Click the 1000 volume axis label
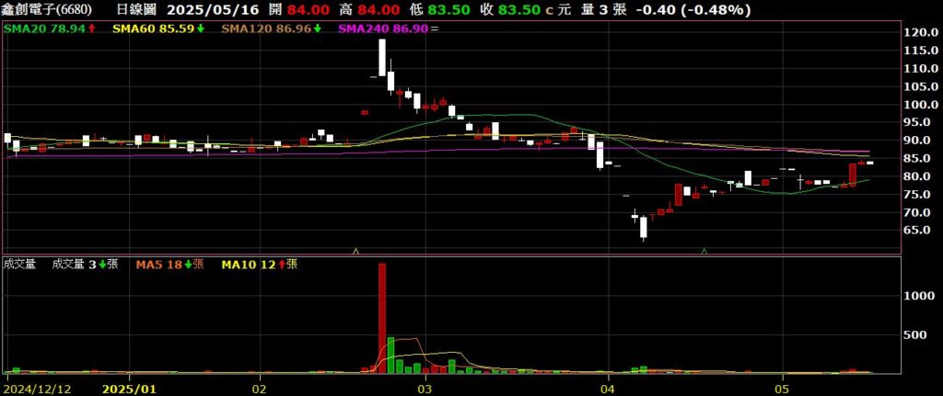 921,297
